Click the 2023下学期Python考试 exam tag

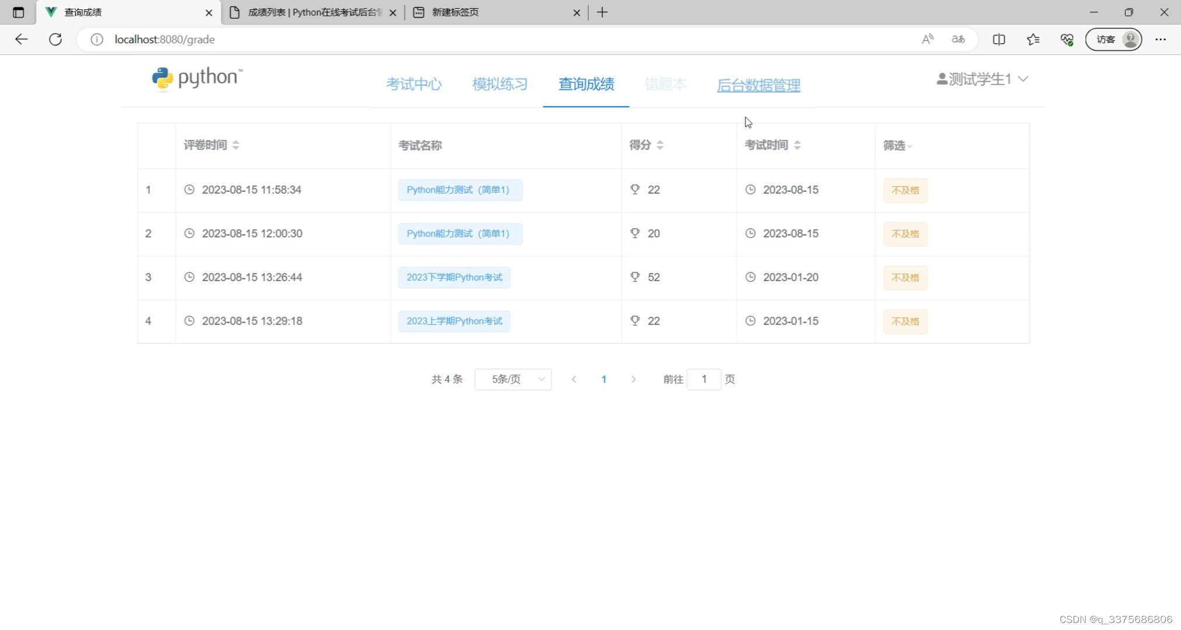454,278
